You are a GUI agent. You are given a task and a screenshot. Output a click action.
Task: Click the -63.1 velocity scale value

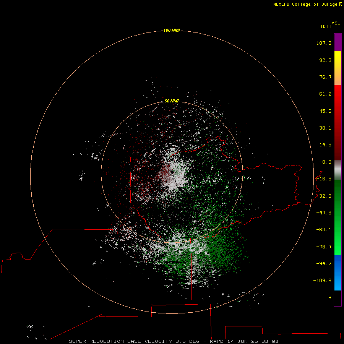coord(324,230)
